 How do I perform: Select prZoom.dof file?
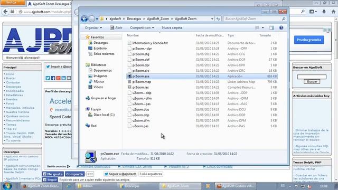coord(141,60)
